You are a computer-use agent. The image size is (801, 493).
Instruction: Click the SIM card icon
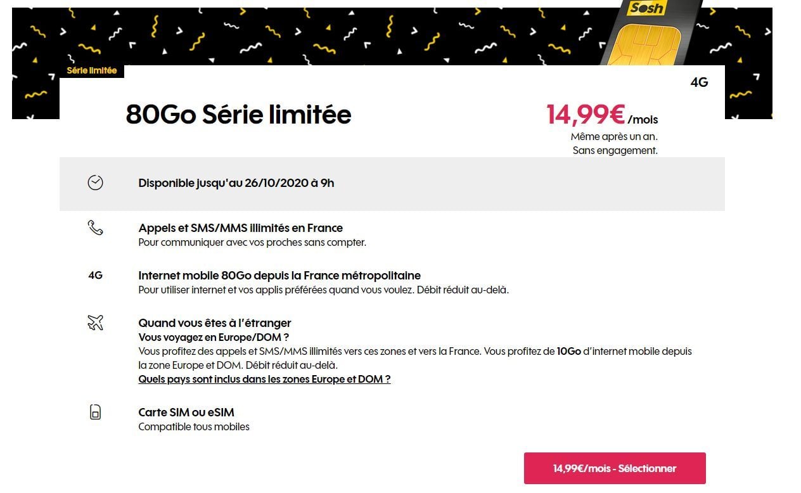pyautogui.click(x=95, y=413)
